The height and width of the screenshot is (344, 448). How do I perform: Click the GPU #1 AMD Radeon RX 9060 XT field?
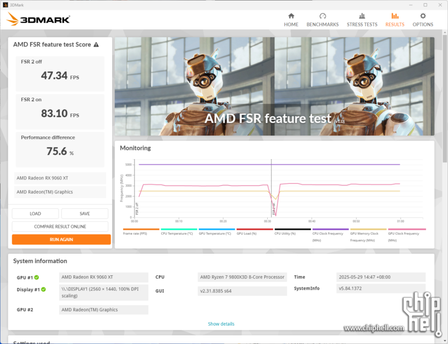point(104,277)
